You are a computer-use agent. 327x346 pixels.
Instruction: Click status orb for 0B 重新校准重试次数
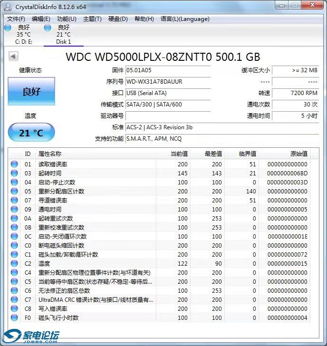click(x=14, y=227)
